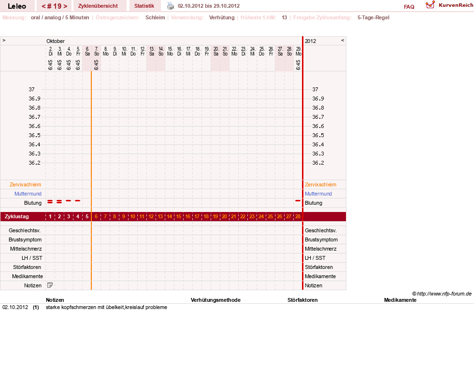The width and height of the screenshot is (474, 367).
Task: Open the note icon in the Notizen row
Action: [50, 285]
